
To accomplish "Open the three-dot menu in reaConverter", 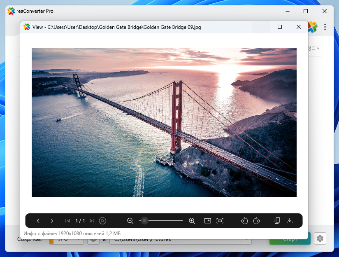I will point(325,27).
